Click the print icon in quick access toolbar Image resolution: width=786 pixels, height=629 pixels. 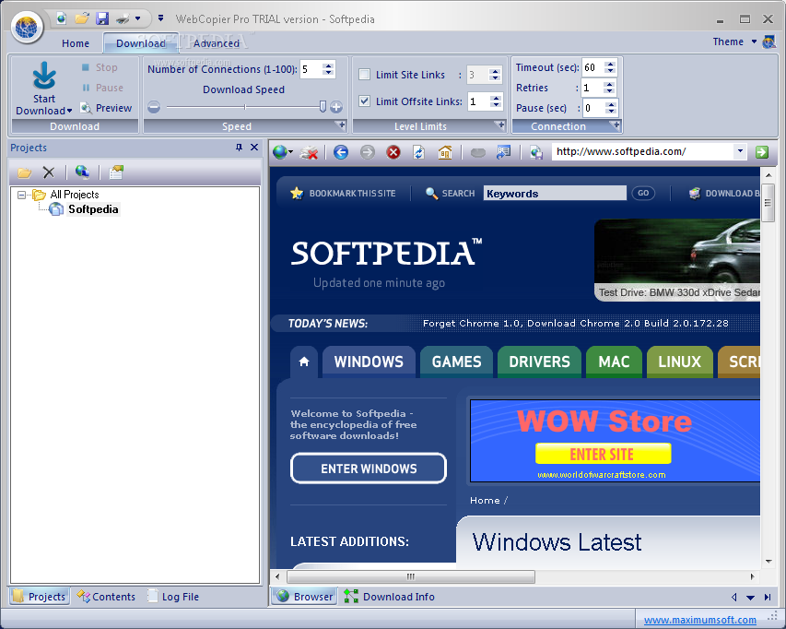[123, 19]
